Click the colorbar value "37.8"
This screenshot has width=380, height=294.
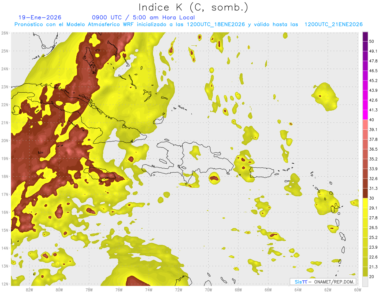373,139
